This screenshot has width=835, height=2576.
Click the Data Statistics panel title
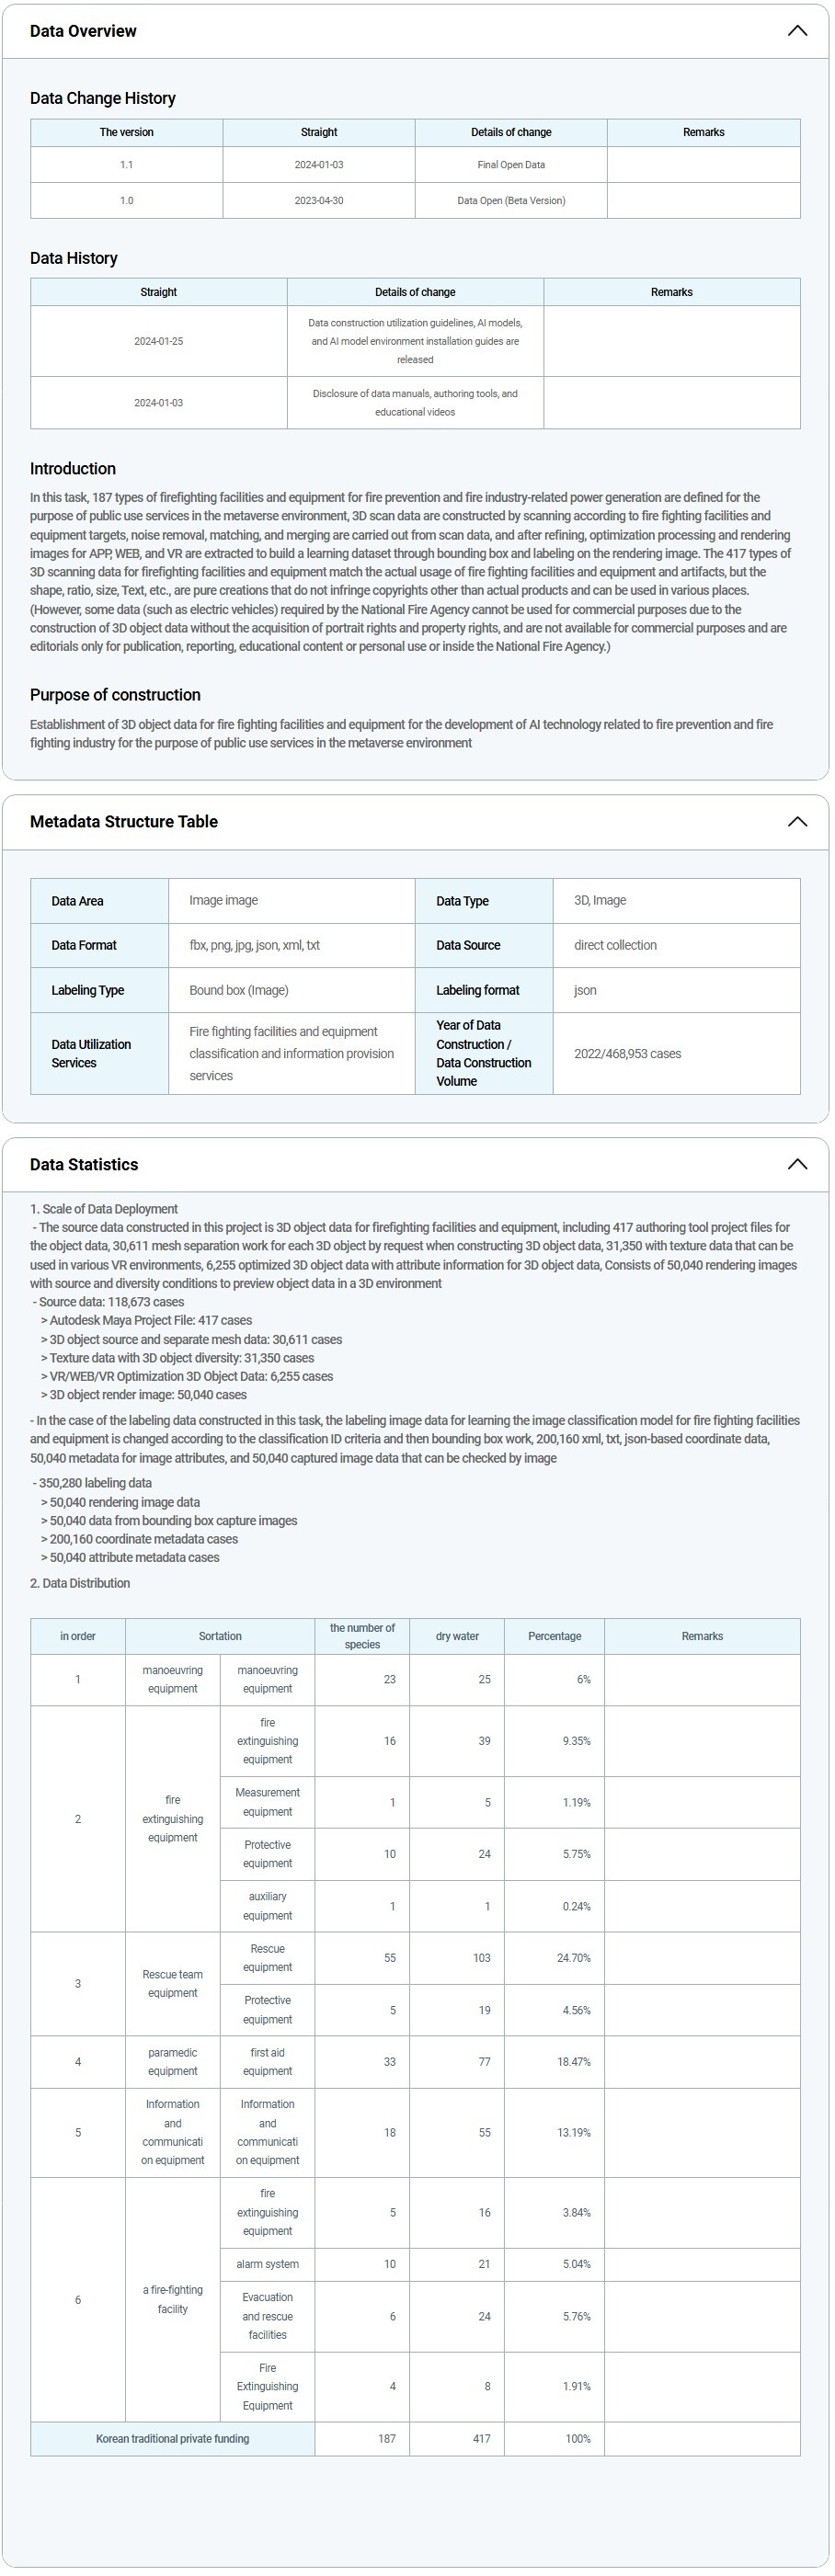point(84,1164)
